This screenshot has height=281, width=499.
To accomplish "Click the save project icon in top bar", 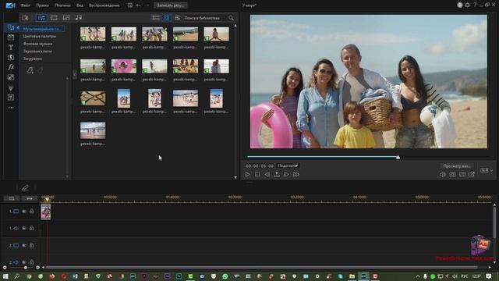I will pos(130,5).
